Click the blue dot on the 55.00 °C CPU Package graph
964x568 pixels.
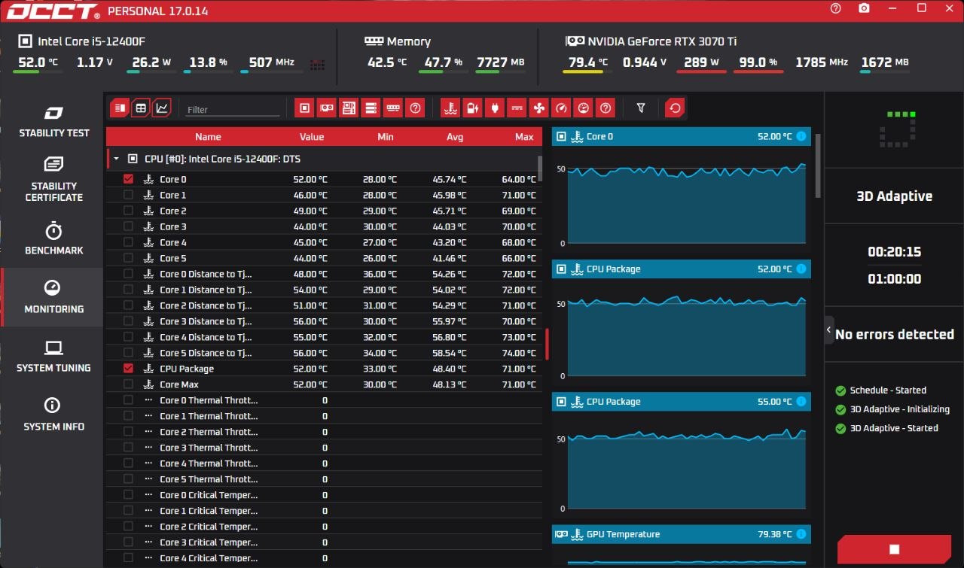801,401
